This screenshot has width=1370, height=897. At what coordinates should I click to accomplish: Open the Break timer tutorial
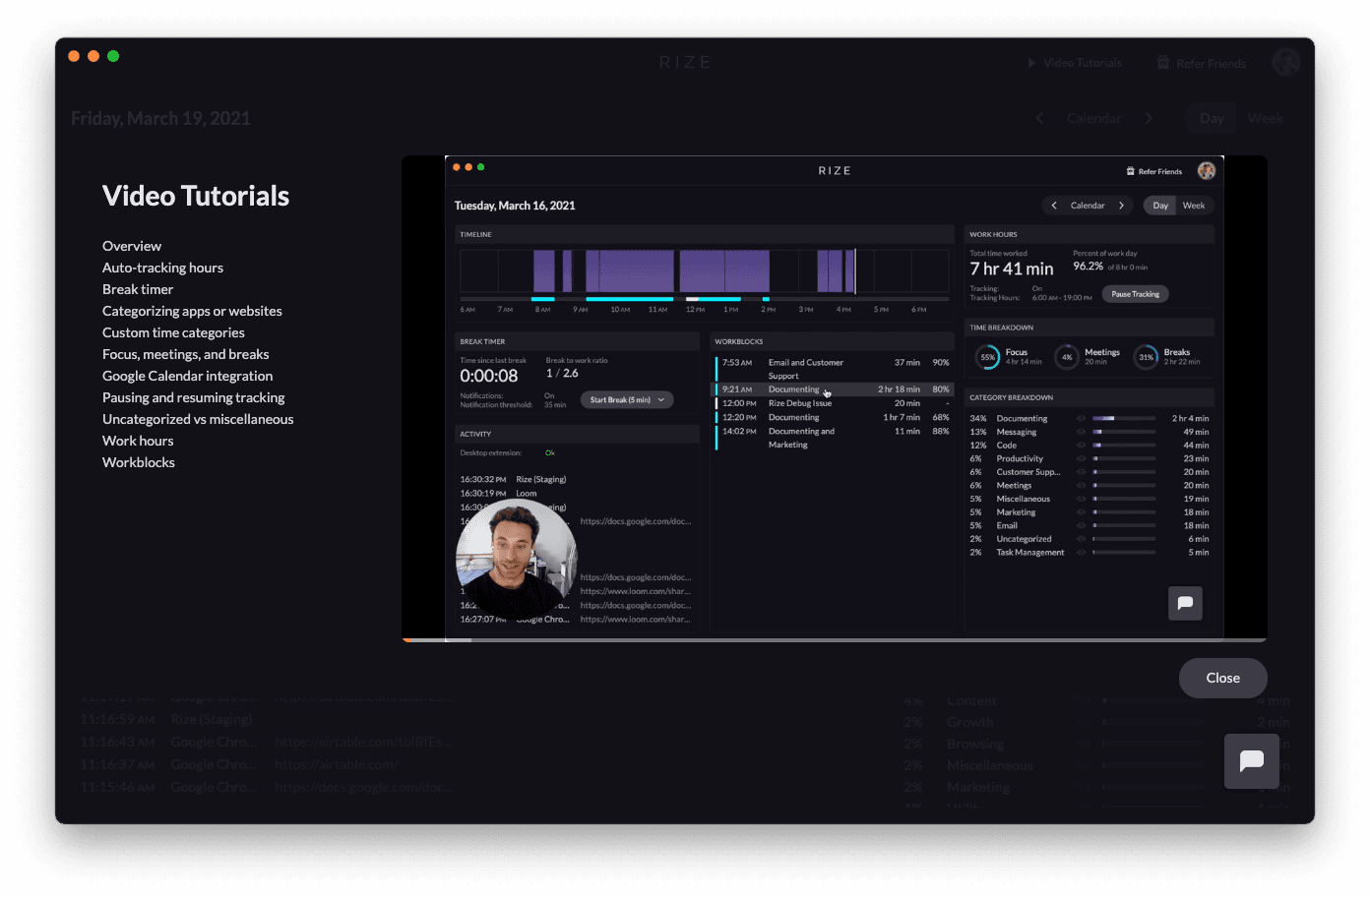click(x=138, y=288)
